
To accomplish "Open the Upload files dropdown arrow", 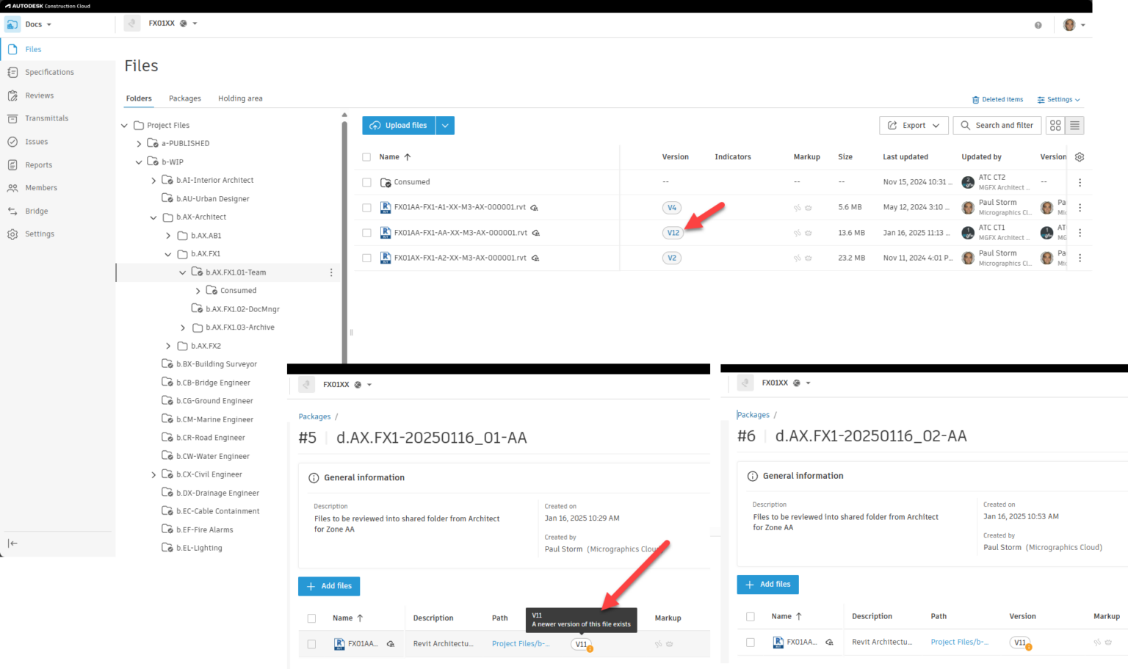I will click(445, 126).
